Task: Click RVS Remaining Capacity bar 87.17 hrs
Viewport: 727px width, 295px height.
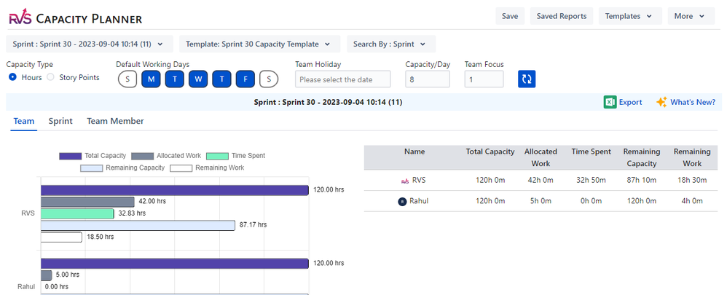Action: [x=138, y=225]
